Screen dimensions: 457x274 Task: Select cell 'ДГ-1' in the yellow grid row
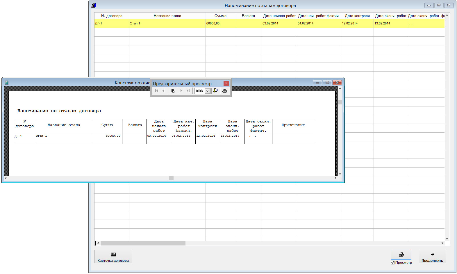click(x=112, y=24)
